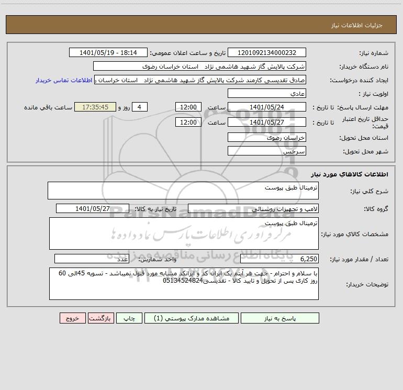This screenshot has width=403, height=390.
Task: Click the شهر محل تحویل label
Action: [365, 152]
